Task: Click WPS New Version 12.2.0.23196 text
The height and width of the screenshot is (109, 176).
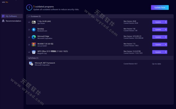Action: click(132, 51)
